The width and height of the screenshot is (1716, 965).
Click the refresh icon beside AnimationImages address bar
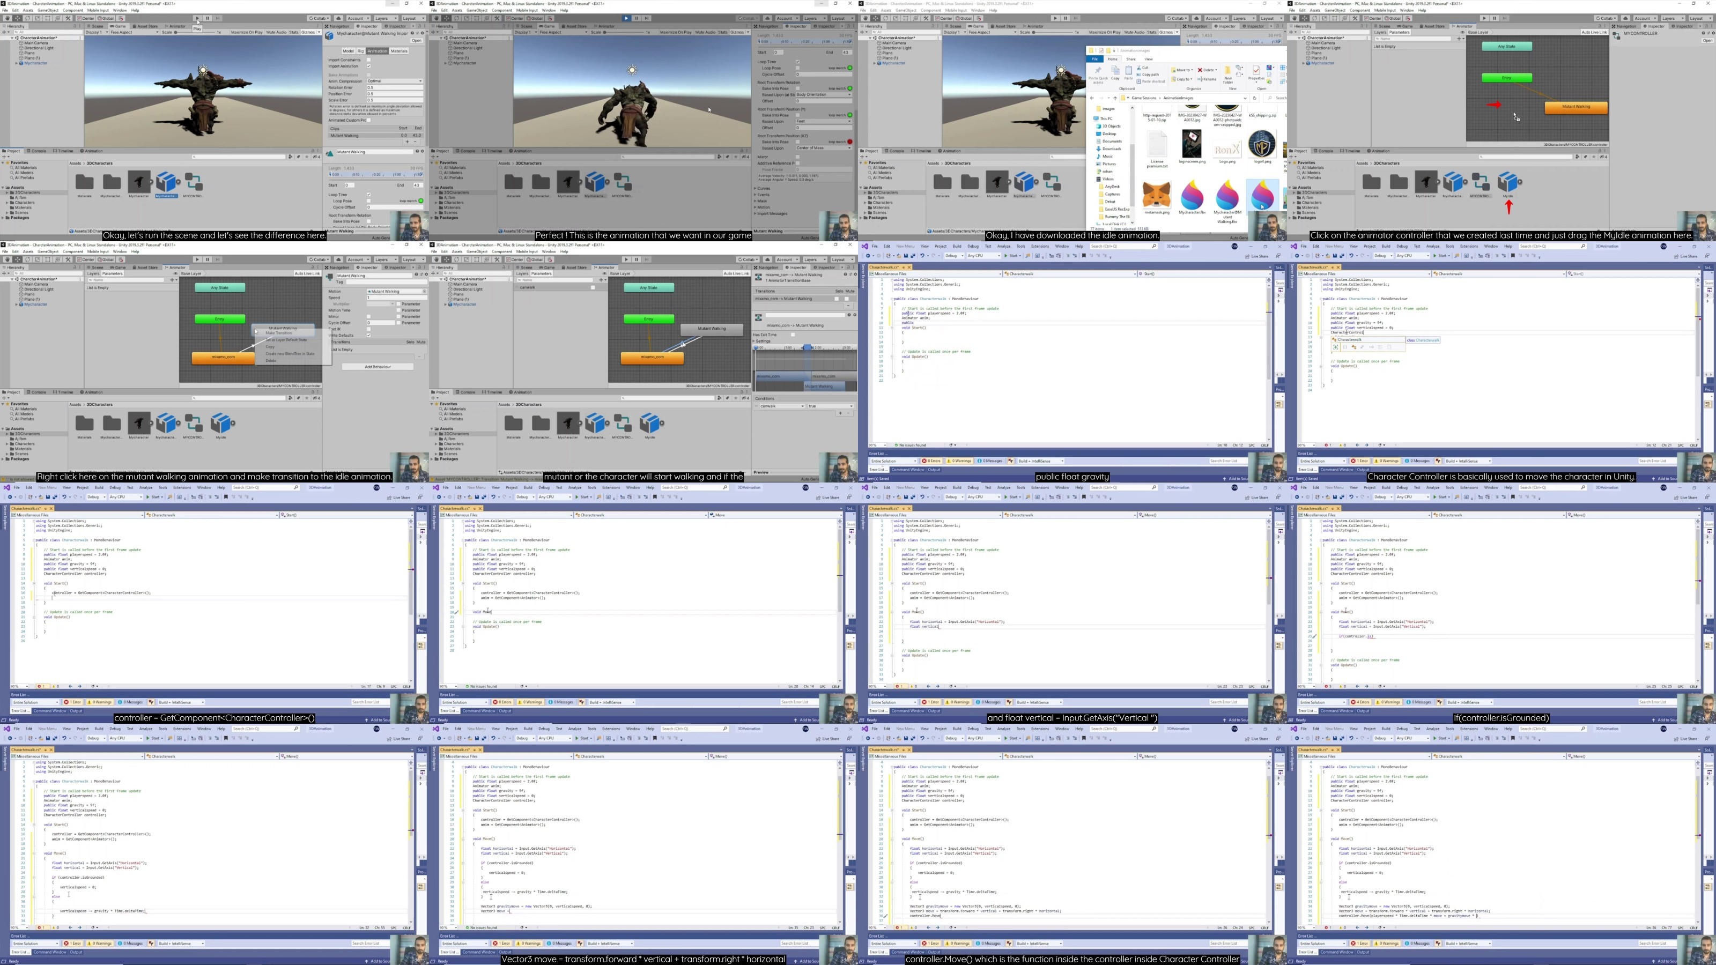(1254, 98)
